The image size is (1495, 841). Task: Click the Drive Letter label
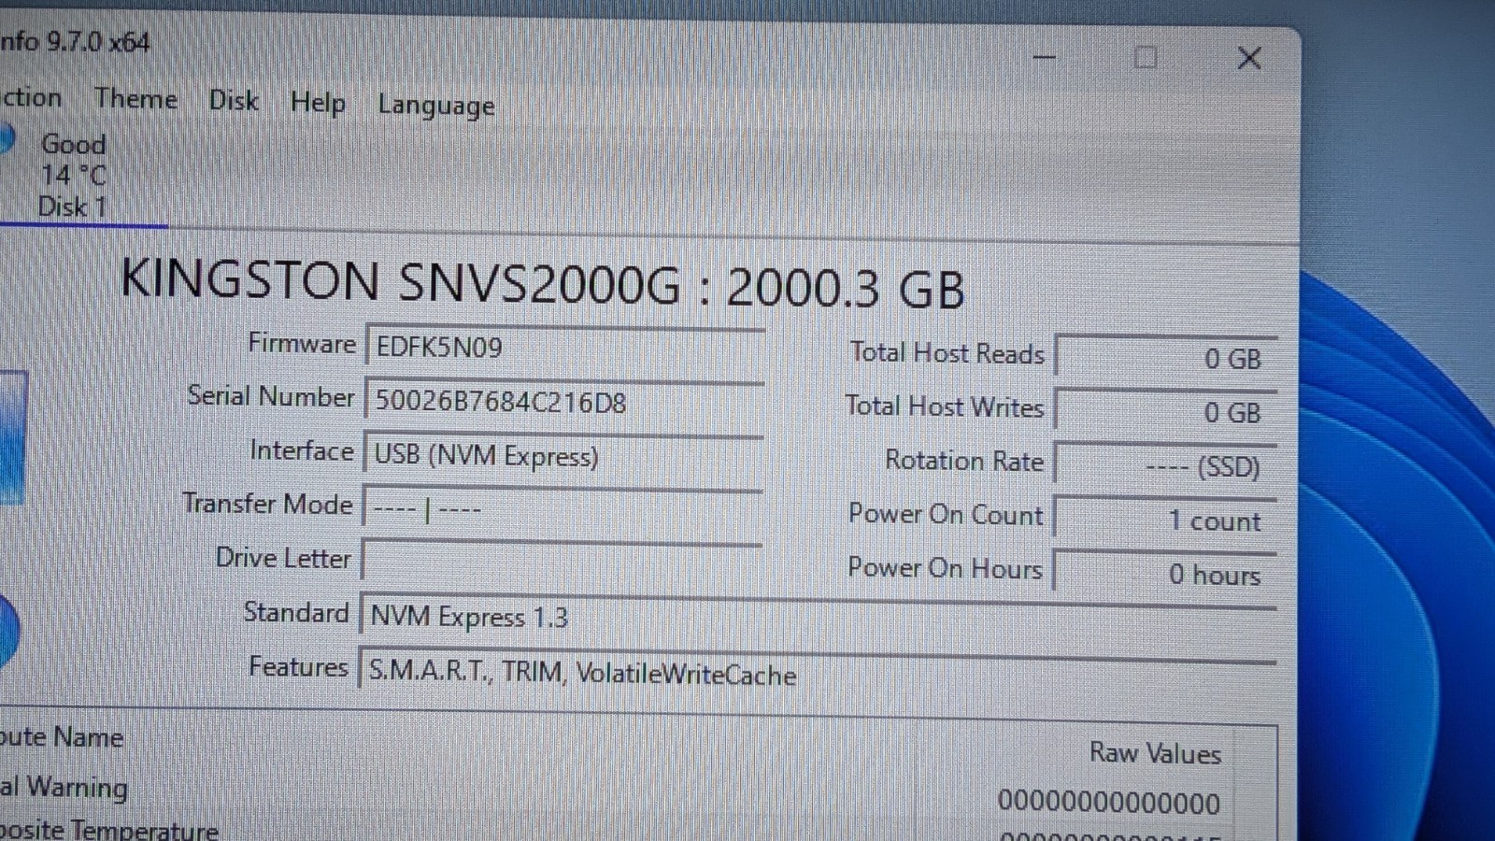(x=283, y=558)
